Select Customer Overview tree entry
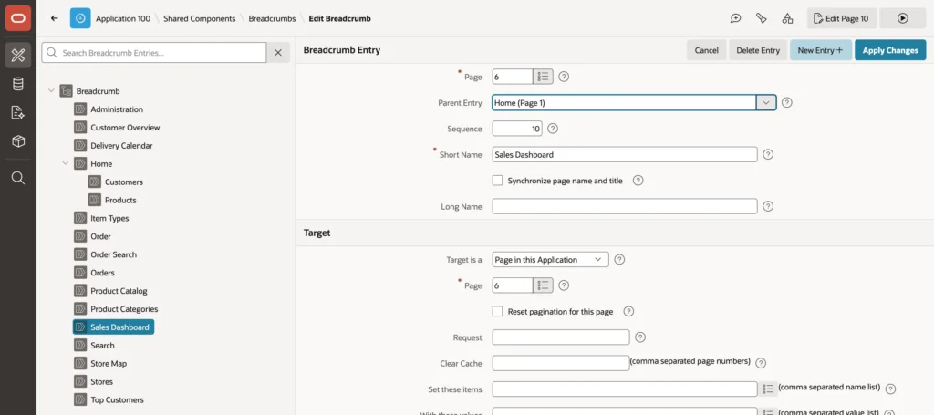Viewport: 934px width, 415px height. point(125,128)
